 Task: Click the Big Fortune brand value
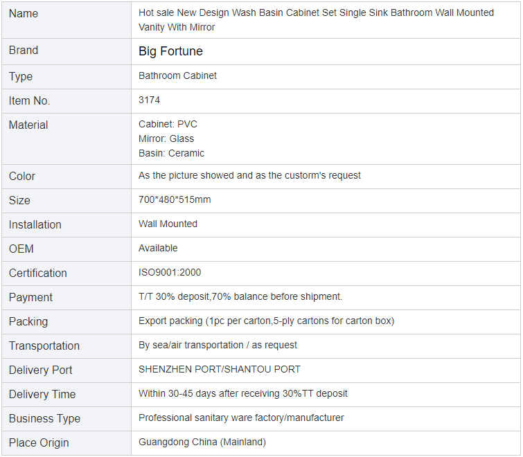170,51
